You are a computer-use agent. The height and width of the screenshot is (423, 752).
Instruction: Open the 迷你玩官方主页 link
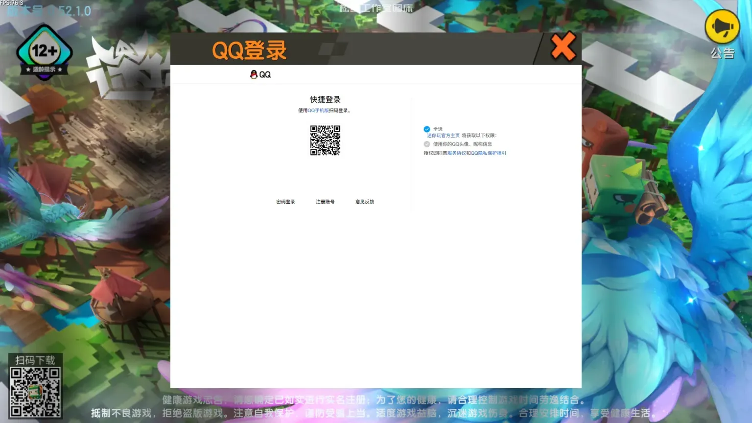pyautogui.click(x=443, y=136)
